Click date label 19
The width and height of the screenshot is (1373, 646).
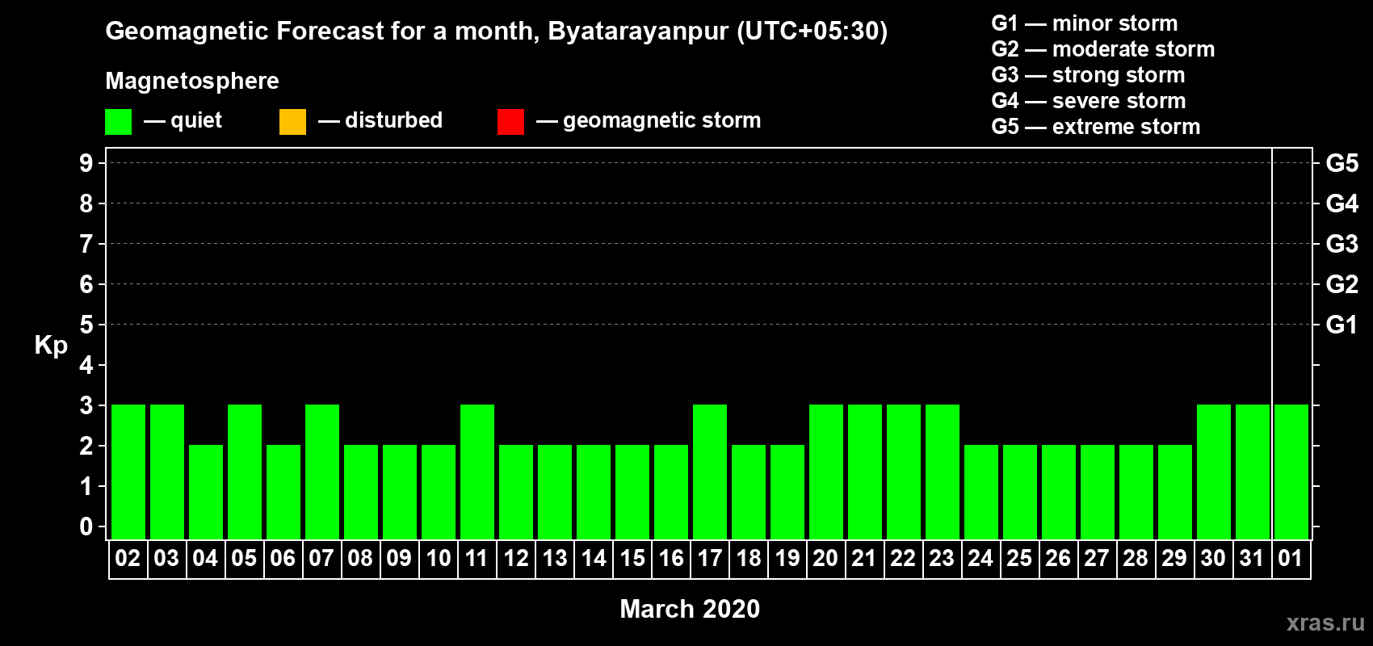(x=787, y=559)
